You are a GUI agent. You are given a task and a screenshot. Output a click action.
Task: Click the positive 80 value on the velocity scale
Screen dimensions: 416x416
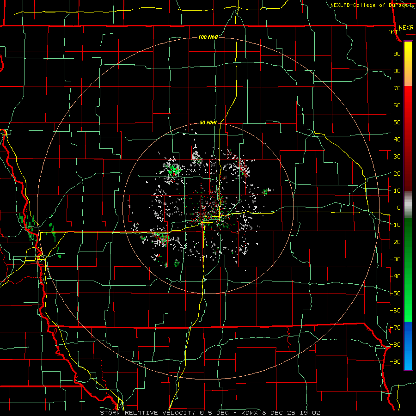397,71
